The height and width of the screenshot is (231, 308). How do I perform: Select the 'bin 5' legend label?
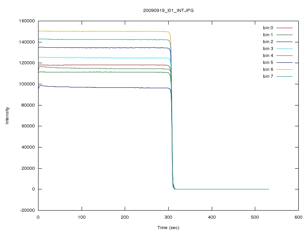268,62
